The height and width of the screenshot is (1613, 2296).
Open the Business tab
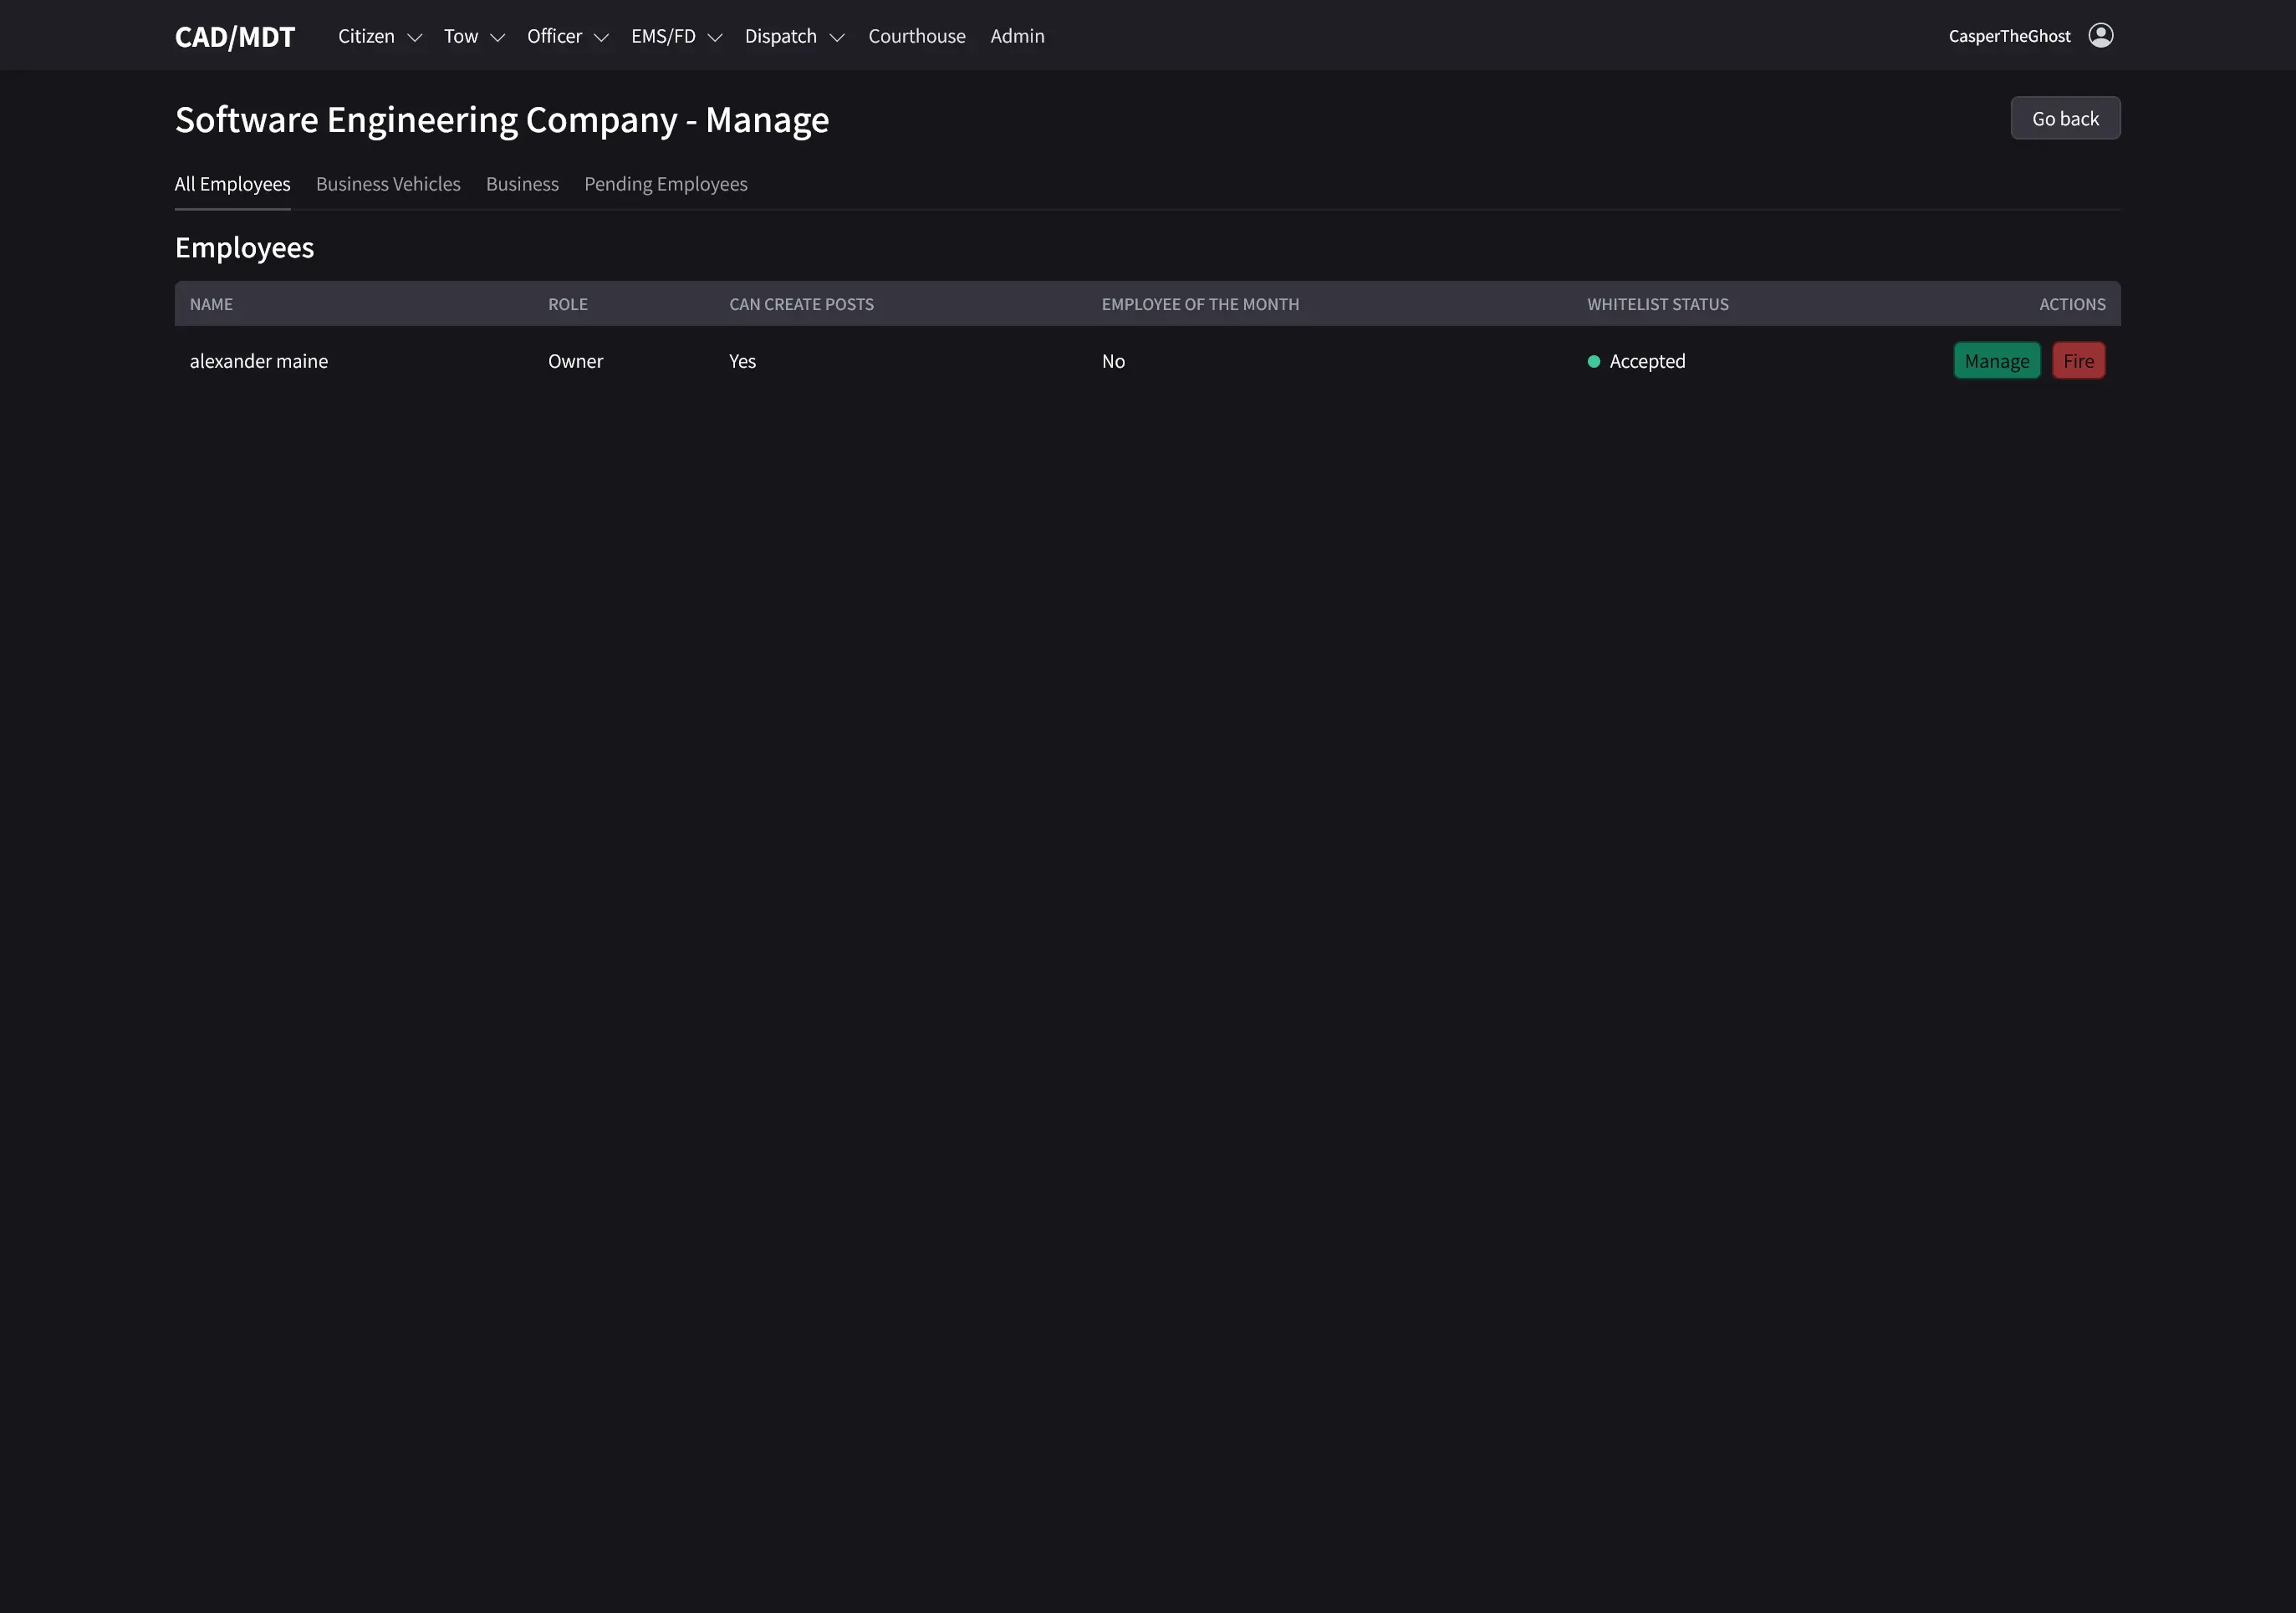(521, 184)
